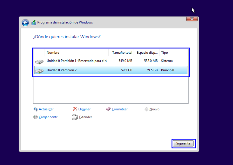Viewport: 233px width, 165px height.
Task: Load a driver with Cargar contr.
Action: [x=49, y=117]
